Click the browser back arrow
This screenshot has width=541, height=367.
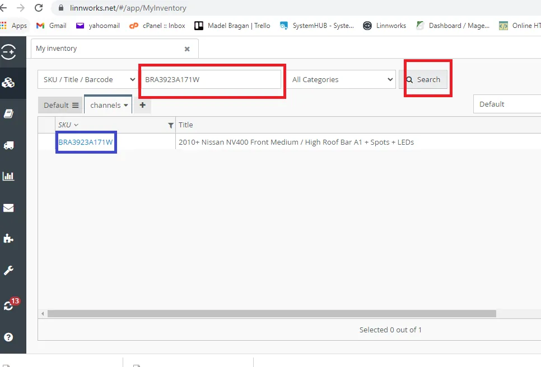tap(3, 8)
